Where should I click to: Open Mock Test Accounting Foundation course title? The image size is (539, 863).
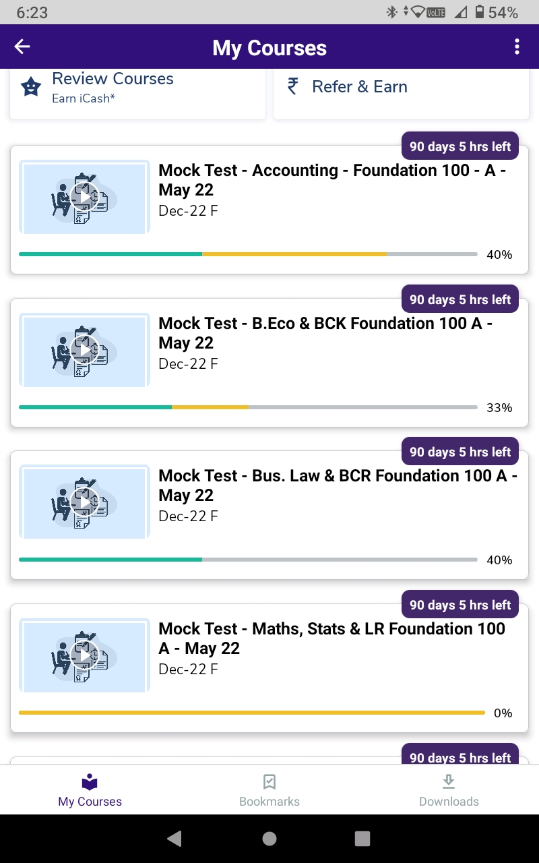tap(333, 180)
